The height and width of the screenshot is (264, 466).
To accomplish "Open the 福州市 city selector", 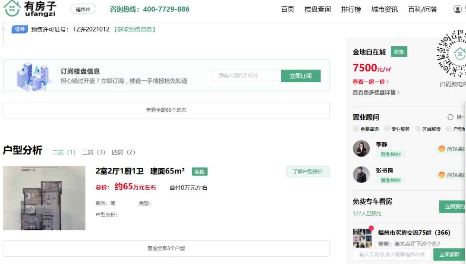I will [83, 9].
